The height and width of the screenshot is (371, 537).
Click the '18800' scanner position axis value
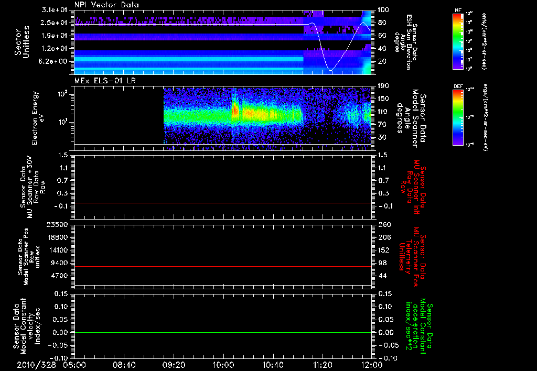point(57,237)
